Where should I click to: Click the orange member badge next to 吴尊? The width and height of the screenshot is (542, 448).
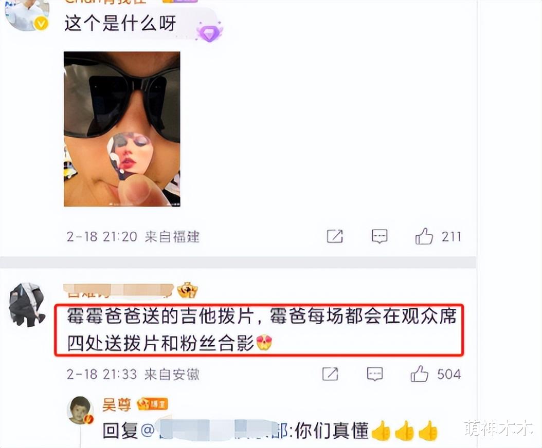152,404
